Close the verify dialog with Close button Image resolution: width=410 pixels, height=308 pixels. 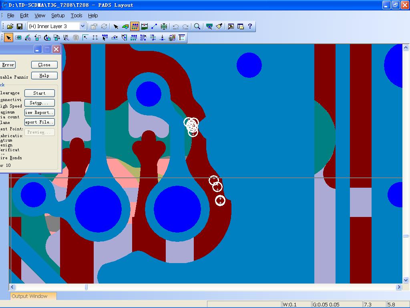tap(44, 65)
